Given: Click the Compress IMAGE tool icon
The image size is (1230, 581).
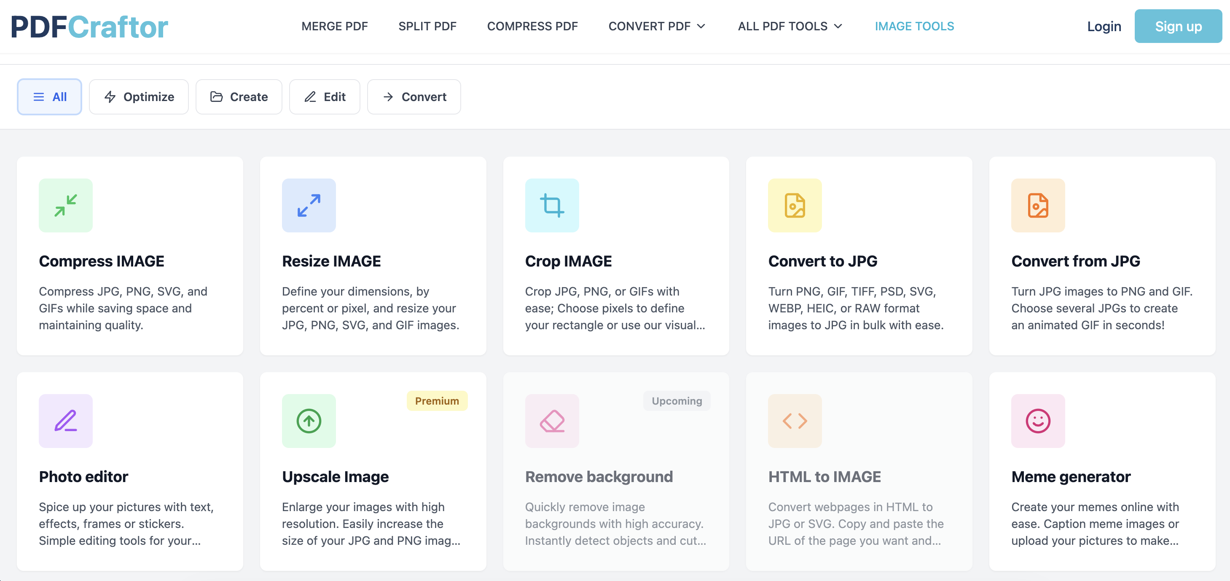Looking at the screenshot, I should pos(66,205).
